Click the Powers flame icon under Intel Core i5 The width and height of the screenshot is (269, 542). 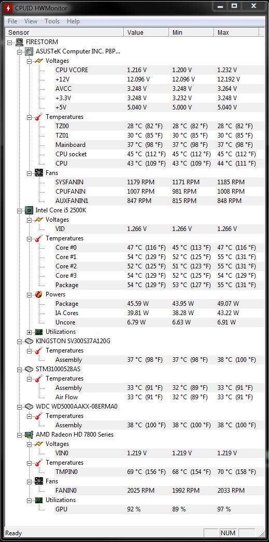[x=39, y=294]
